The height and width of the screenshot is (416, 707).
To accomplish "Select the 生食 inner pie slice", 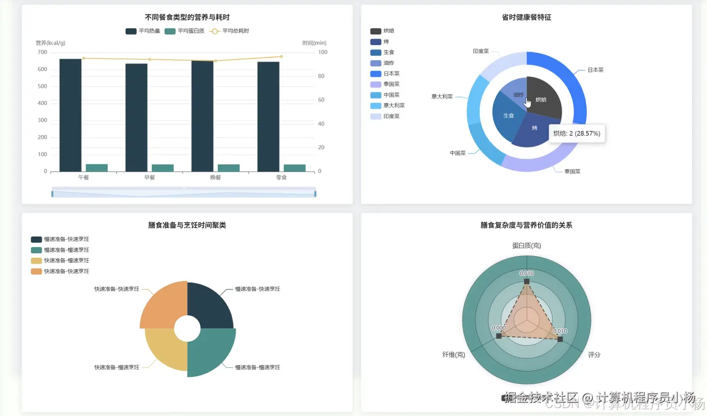I will click(508, 115).
